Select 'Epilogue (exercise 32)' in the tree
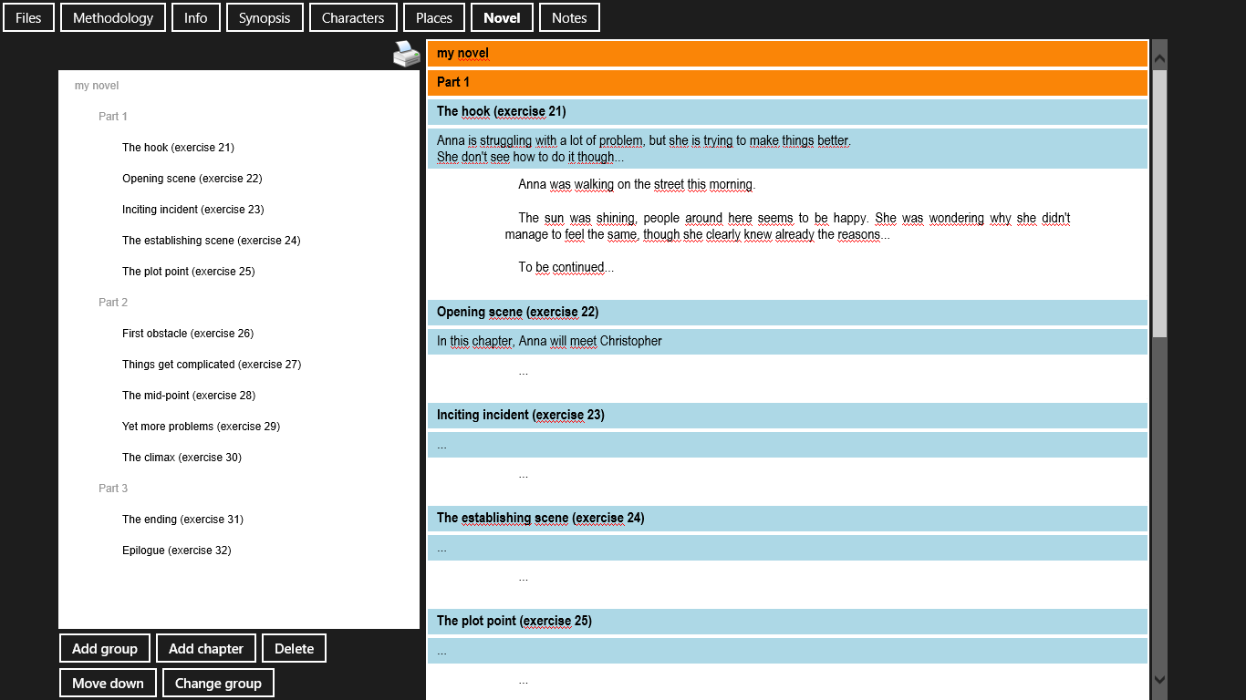Screen dimensions: 1246x700 point(176,551)
